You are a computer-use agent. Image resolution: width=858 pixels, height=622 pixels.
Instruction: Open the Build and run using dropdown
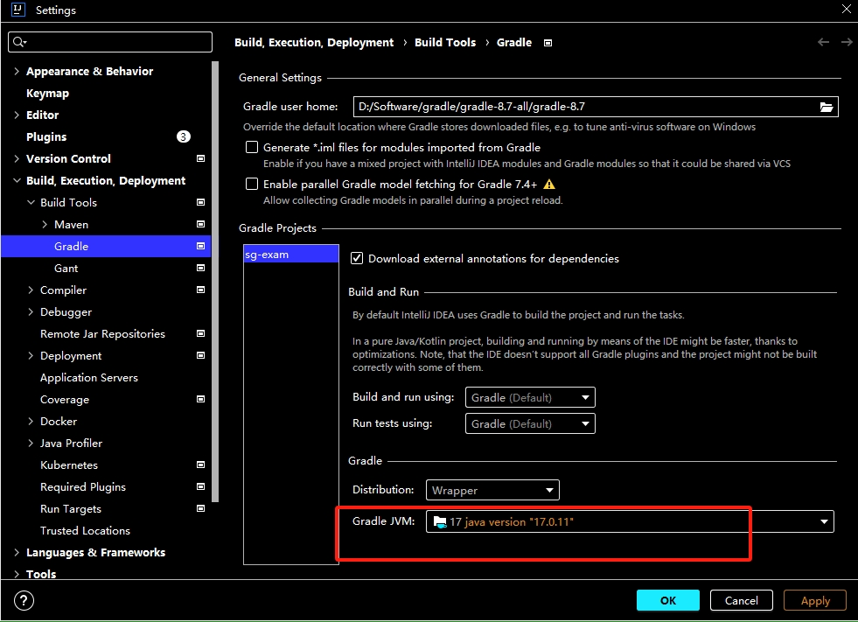[x=530, y=397]
